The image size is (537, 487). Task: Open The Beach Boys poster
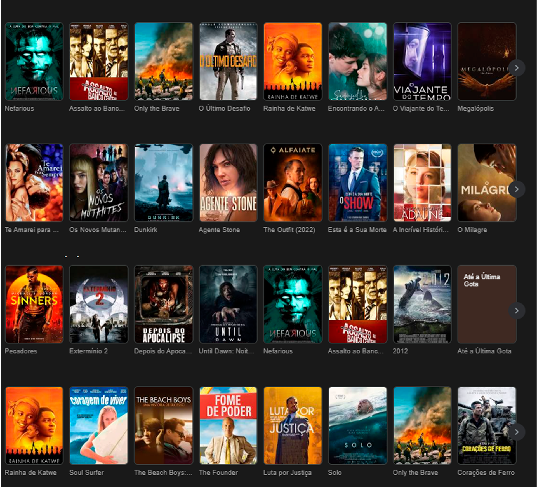(x=164, y=426)
